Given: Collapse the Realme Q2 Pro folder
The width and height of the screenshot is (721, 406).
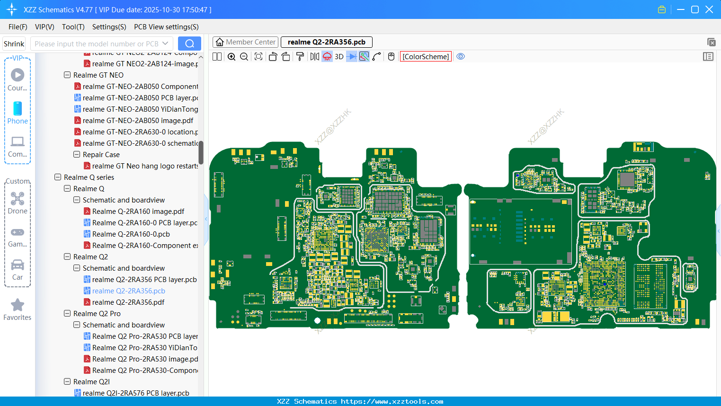Looking at the screenshot, I should (67, 314).
